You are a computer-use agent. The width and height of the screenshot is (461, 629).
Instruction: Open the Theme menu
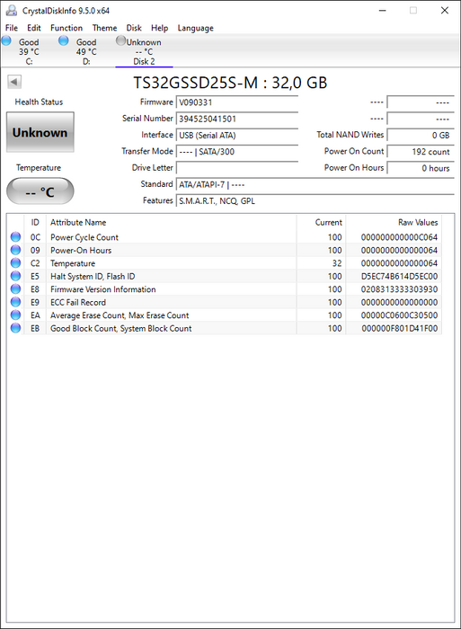(104, 28)
